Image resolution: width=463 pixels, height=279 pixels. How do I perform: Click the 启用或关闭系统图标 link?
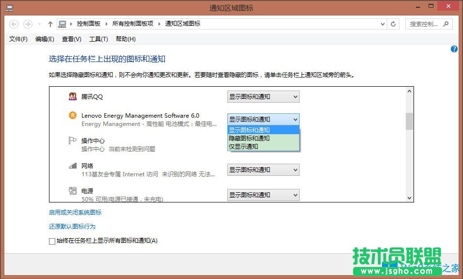75,212
